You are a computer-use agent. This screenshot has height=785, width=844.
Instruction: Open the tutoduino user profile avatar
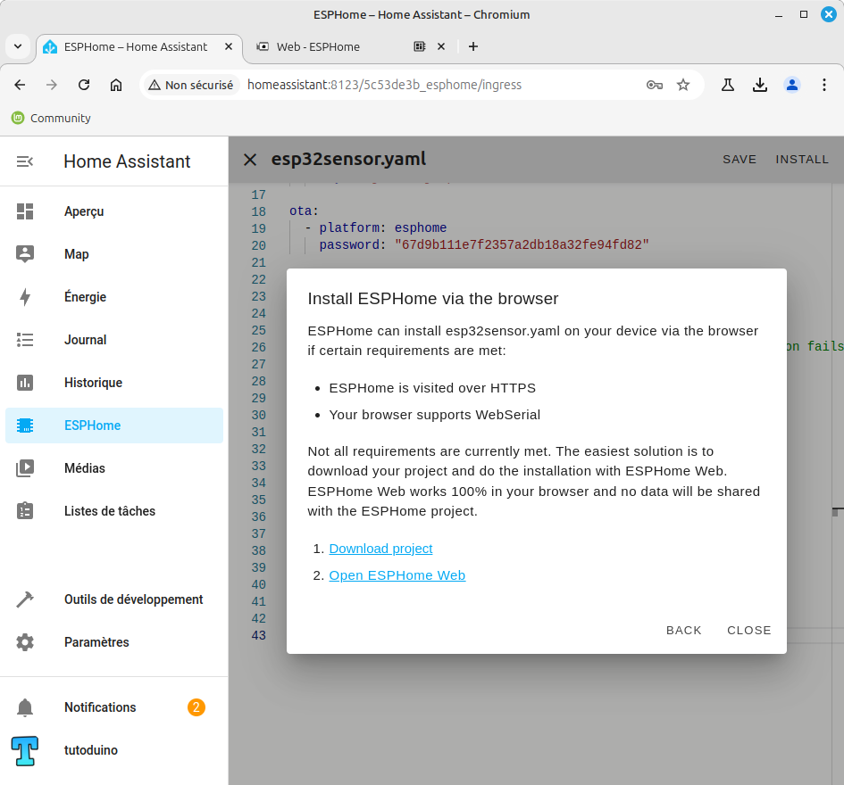(25, 750)
